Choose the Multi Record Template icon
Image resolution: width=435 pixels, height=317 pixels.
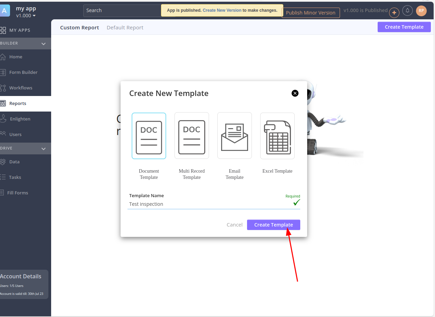pyautogui.click(x=192, y=136)
